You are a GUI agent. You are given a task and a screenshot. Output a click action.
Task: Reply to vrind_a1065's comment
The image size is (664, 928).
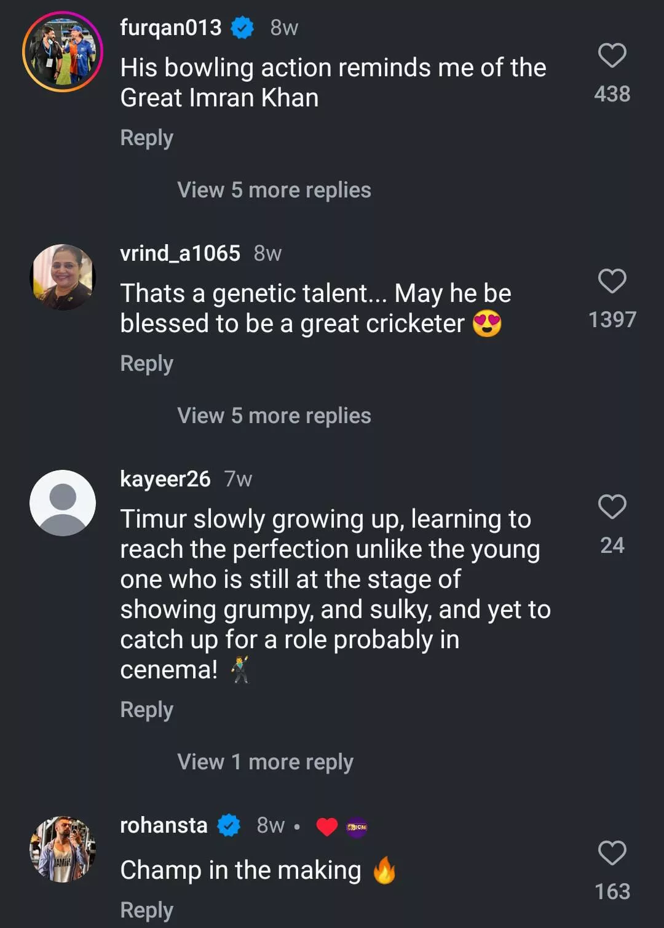pyautogui.click(x=146, y=363)
